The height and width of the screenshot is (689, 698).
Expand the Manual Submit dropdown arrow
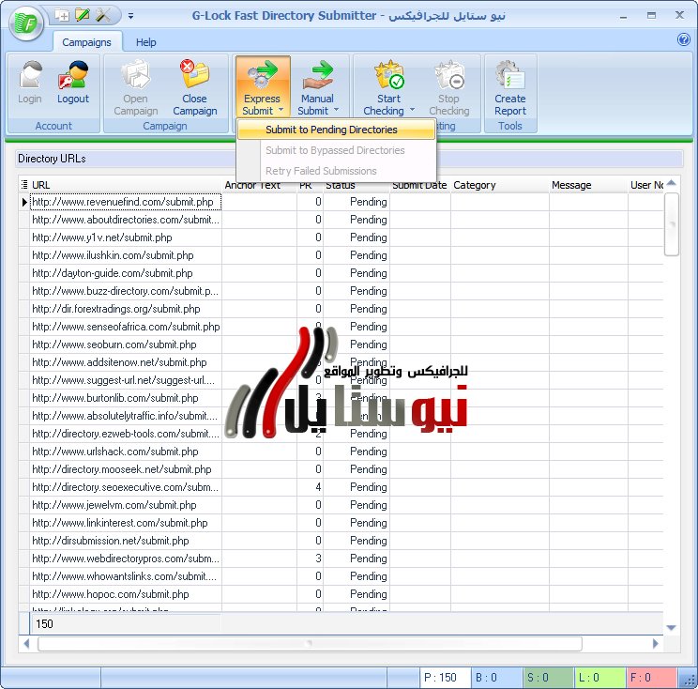click(336, 109)
